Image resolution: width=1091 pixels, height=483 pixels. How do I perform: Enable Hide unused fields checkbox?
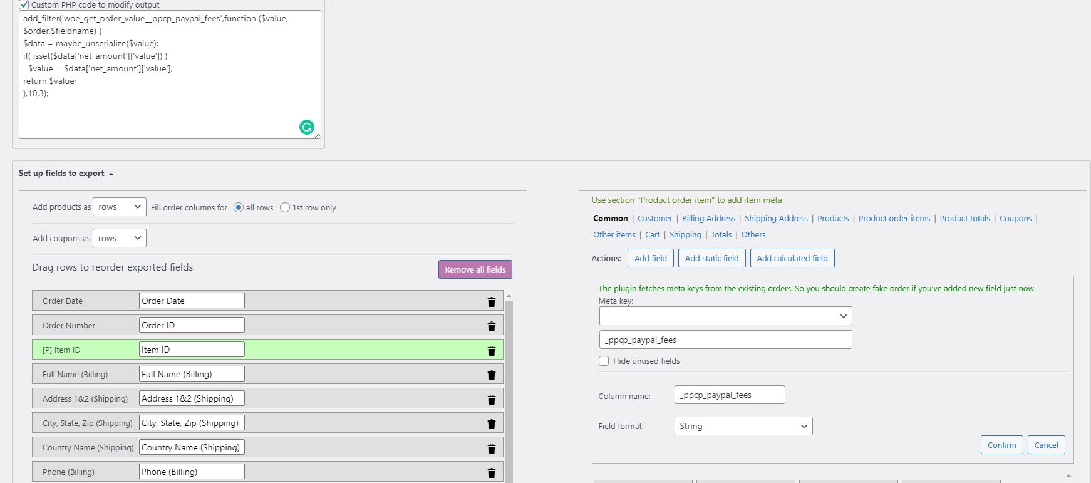[604, 361]
